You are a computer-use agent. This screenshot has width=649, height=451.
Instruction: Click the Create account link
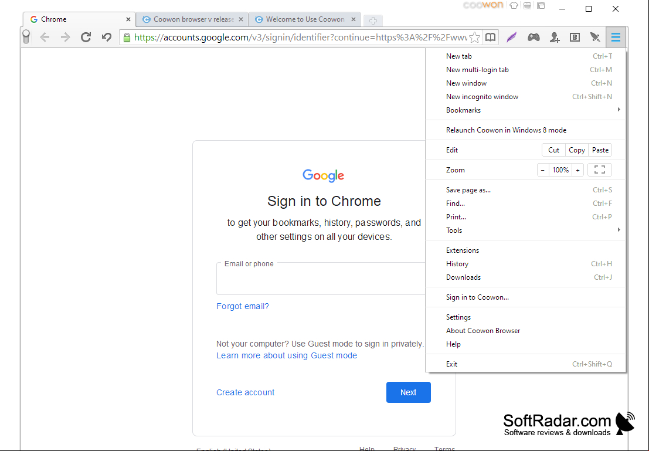246,392
